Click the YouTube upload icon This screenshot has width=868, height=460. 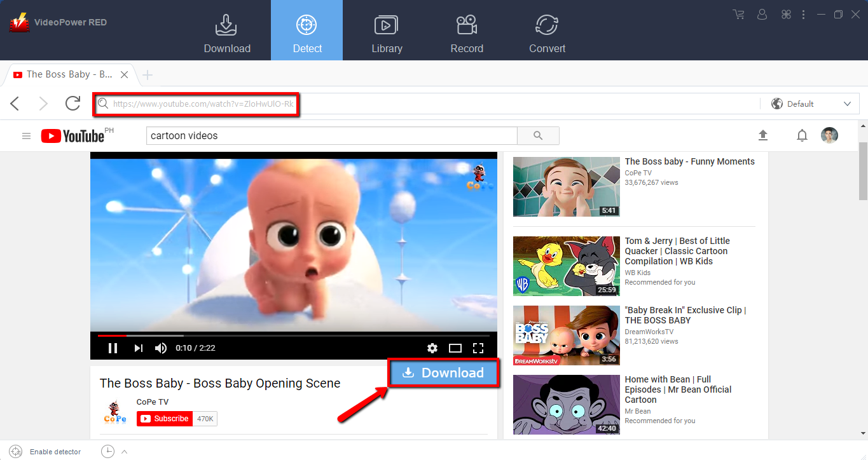pyautogui.click(x=763, y=135)
